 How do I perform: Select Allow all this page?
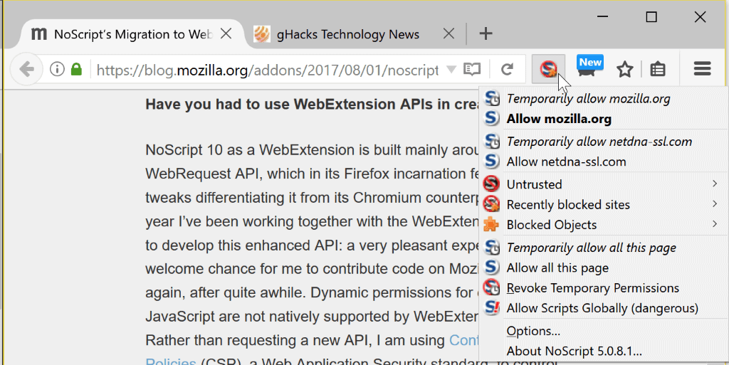click(x=603, y=268)
